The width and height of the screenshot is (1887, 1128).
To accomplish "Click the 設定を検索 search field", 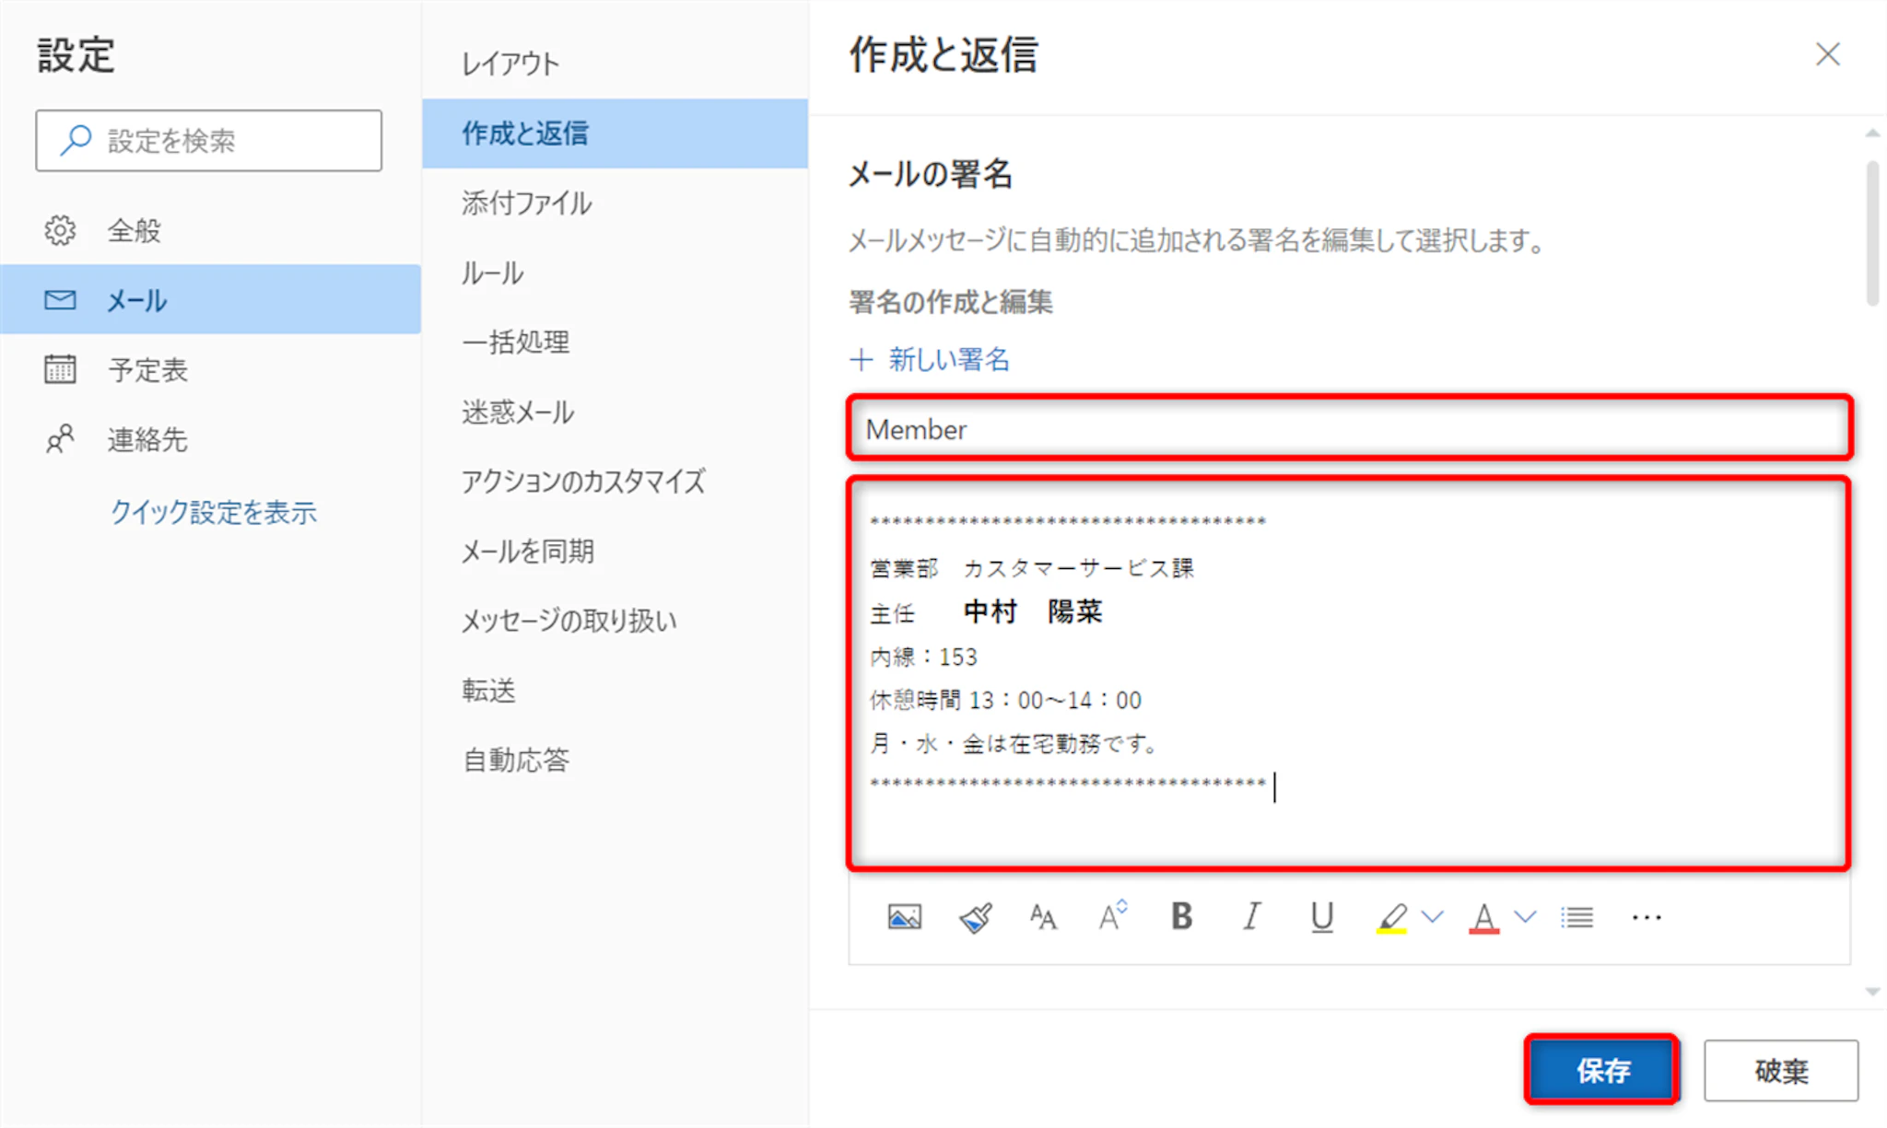I will point(209,141).
